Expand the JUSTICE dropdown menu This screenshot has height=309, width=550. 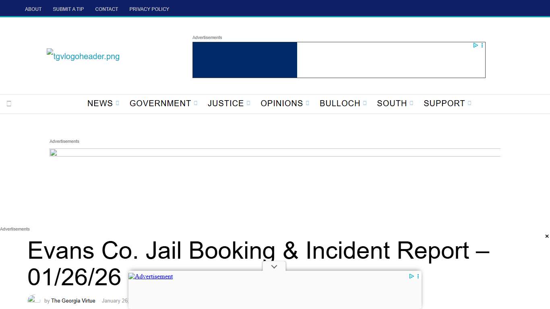tap(248, 103)
